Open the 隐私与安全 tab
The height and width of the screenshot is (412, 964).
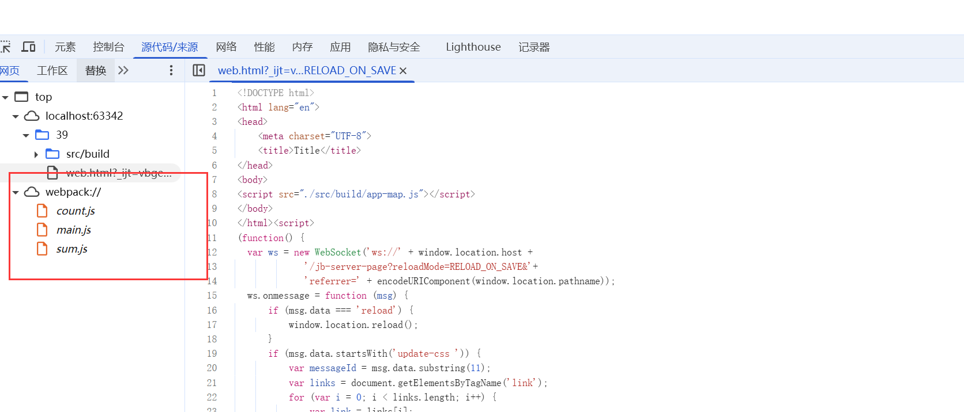click(394, 47)
